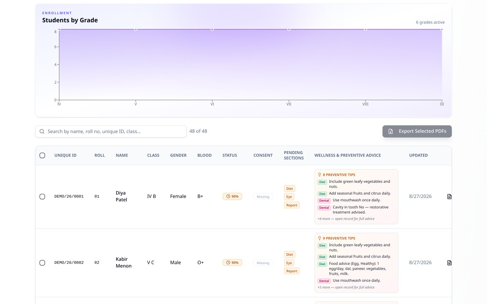This screenshot has width=487, height=304.
Task: Click the '9 PREVENTIVE TIPS' heading
Action: click(339, 238)
